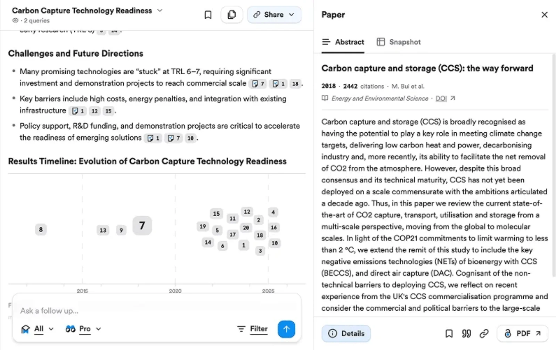Submit follow-up with blue arrow button
This screenshot has width=556, height=350.
click(286, 329)
